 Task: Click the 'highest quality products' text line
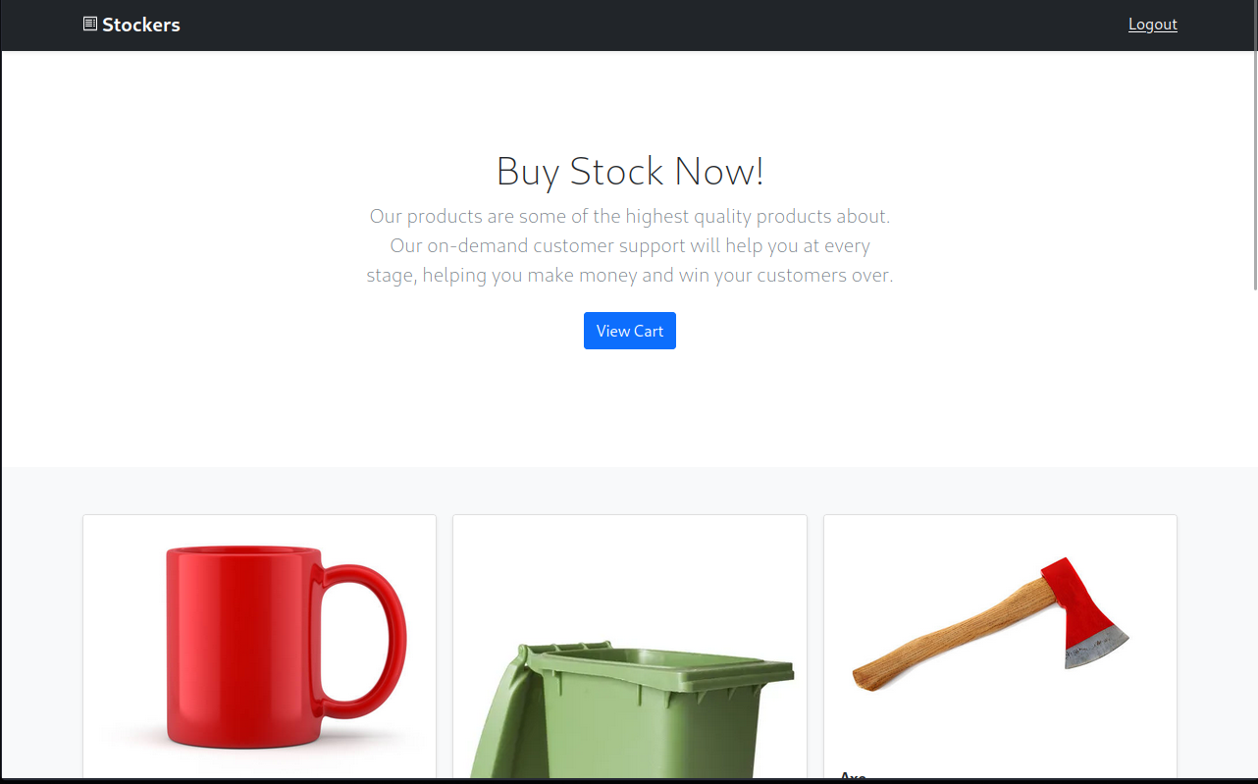click(630, 216)
